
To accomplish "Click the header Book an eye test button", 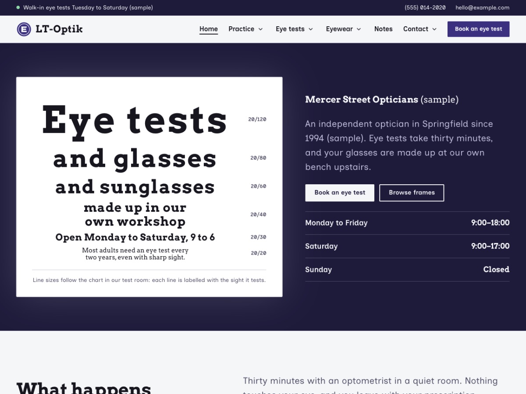I will [x=478, y=29].
